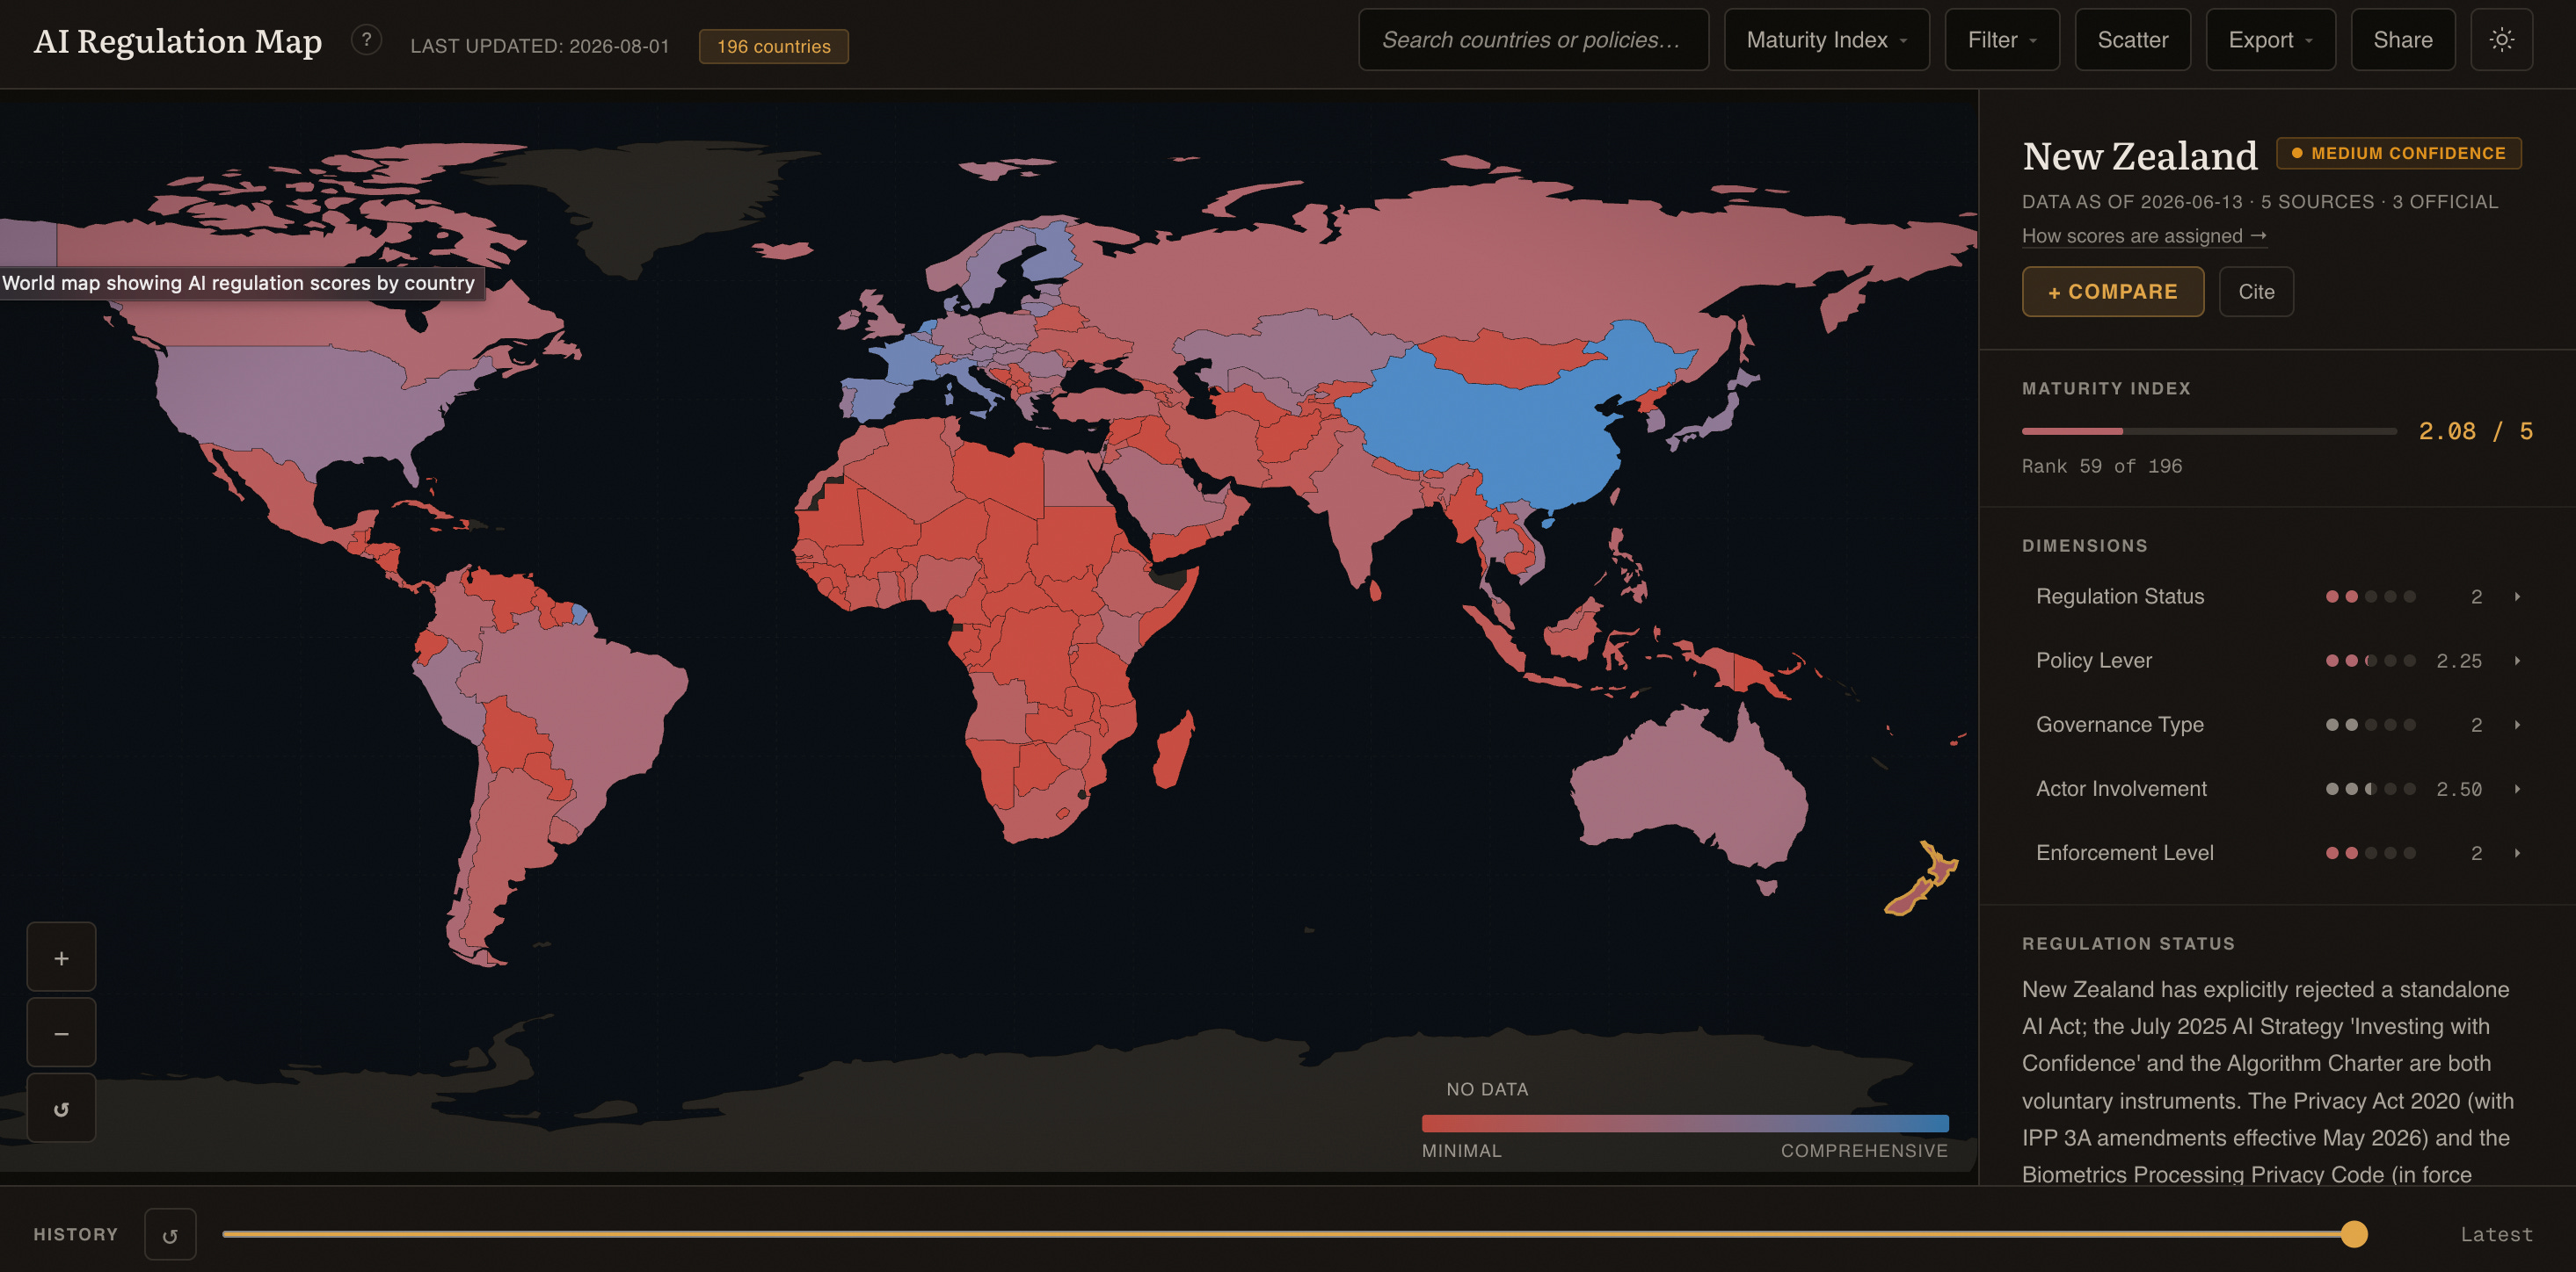Click the 'Rank 59 of 196' text
Viewport: 2576px width, 1272px height.
[2102, 466]
